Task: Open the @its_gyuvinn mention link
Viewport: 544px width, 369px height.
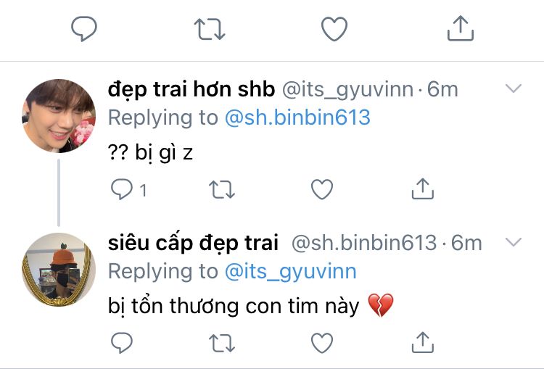Action: click(291, 271)
